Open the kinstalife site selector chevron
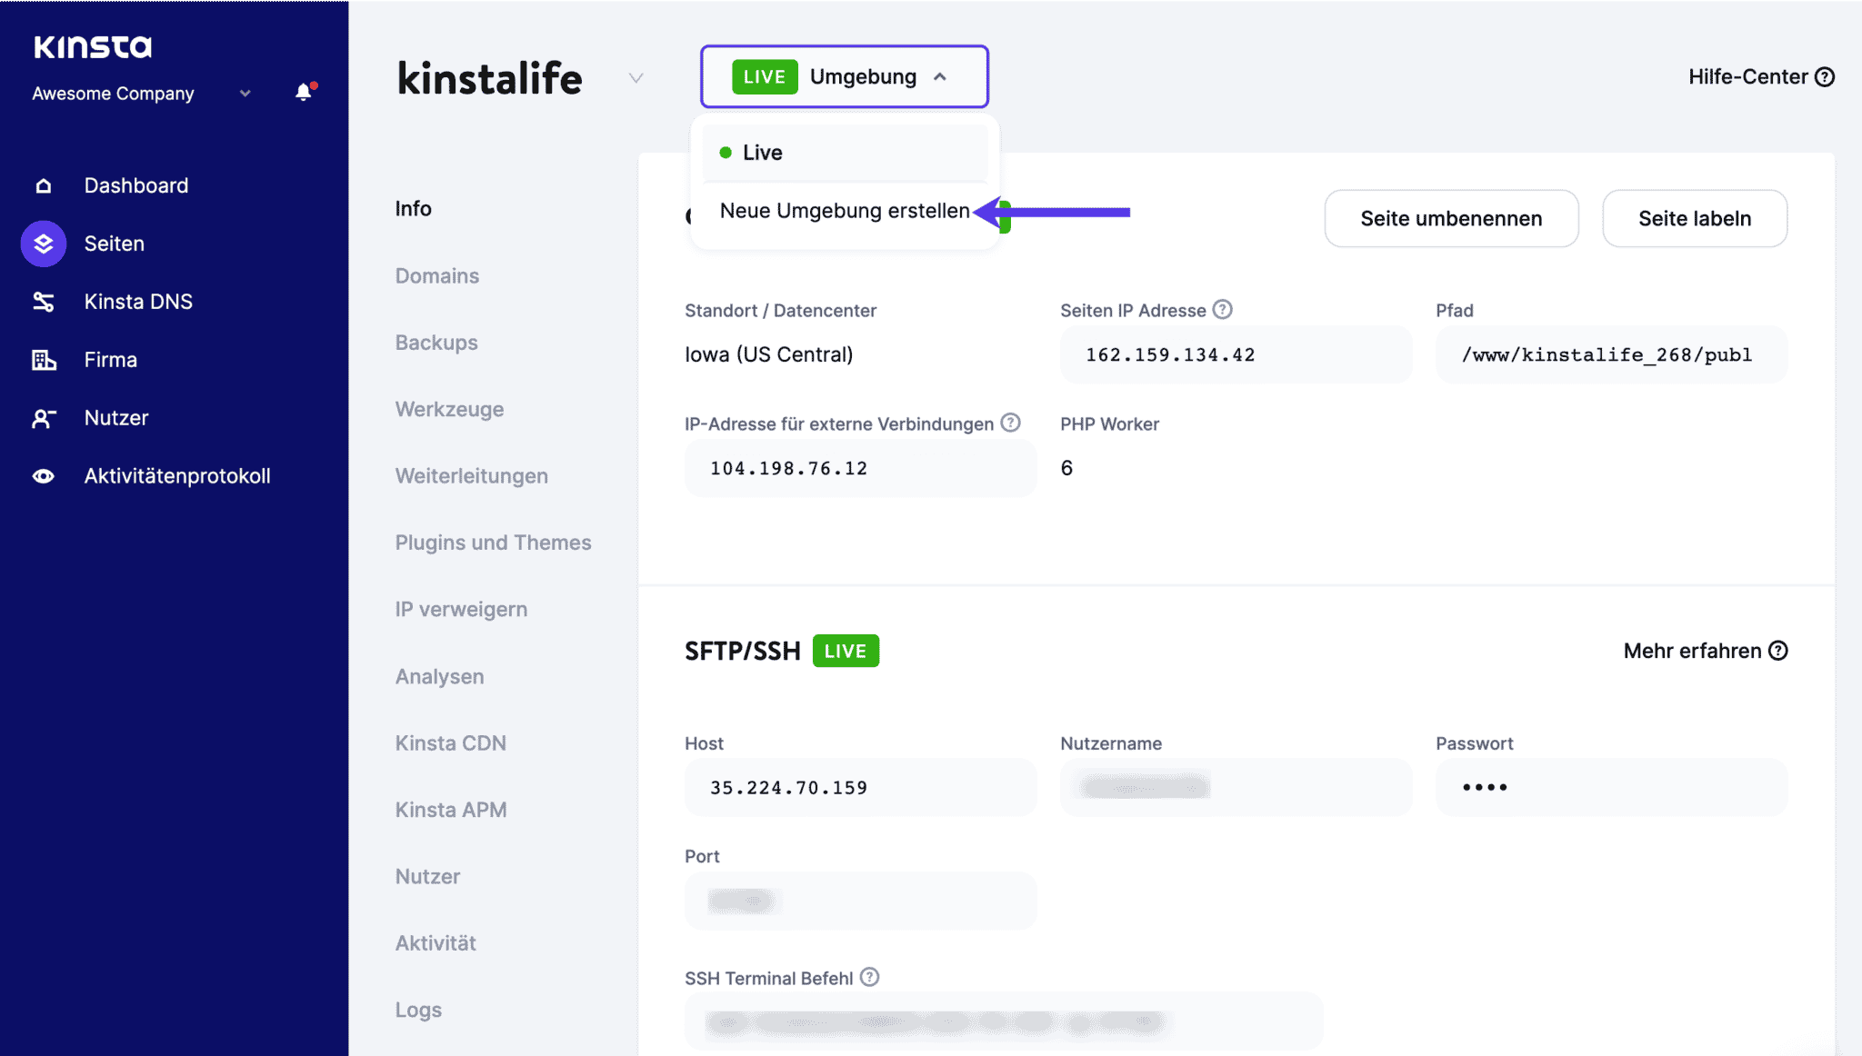1862x1056 pixels. pyautogui.click(x=636, y=78)
